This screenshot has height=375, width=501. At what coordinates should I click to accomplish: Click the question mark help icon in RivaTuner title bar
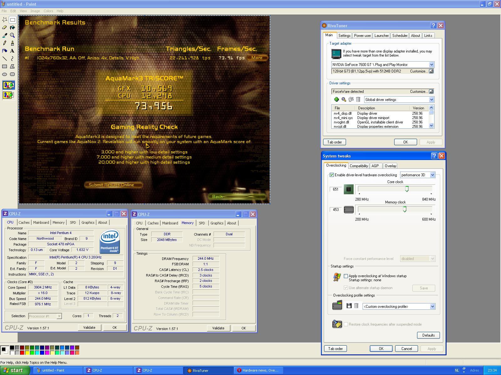pyautogui.click(x=433, y=26)
